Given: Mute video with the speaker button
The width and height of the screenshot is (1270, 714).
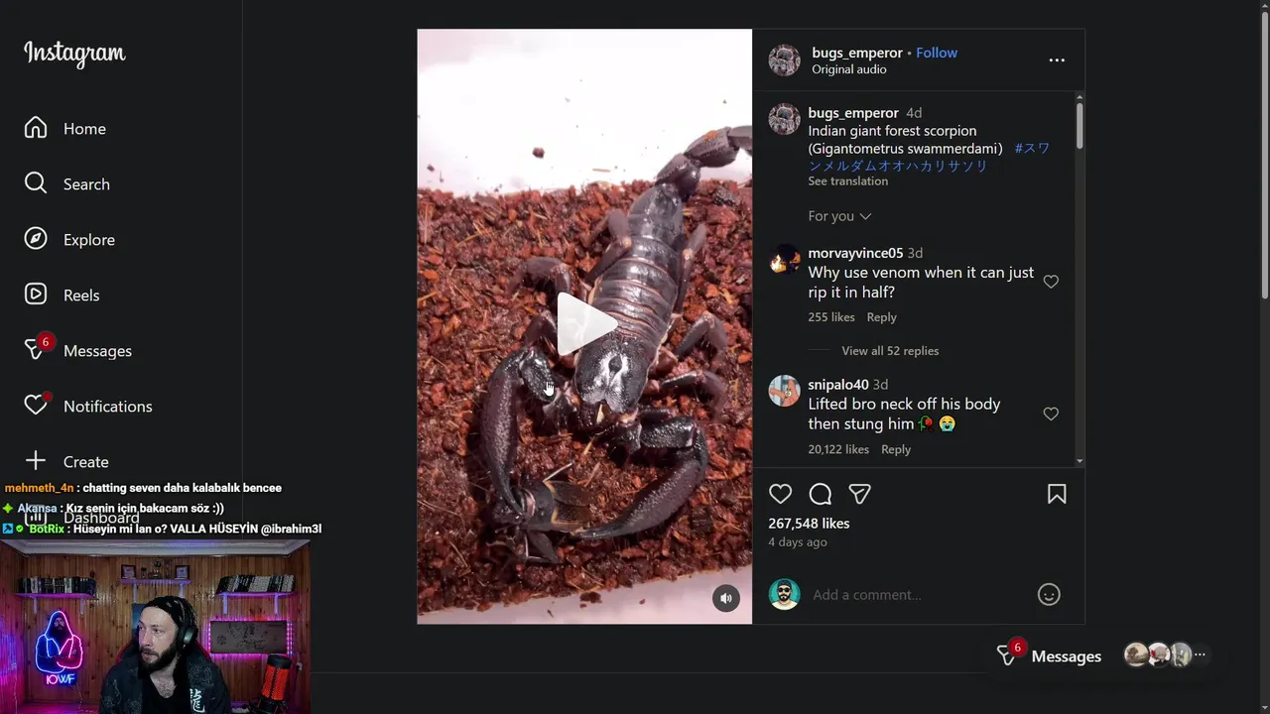Looking at the screenshot, I should (726, 598).
